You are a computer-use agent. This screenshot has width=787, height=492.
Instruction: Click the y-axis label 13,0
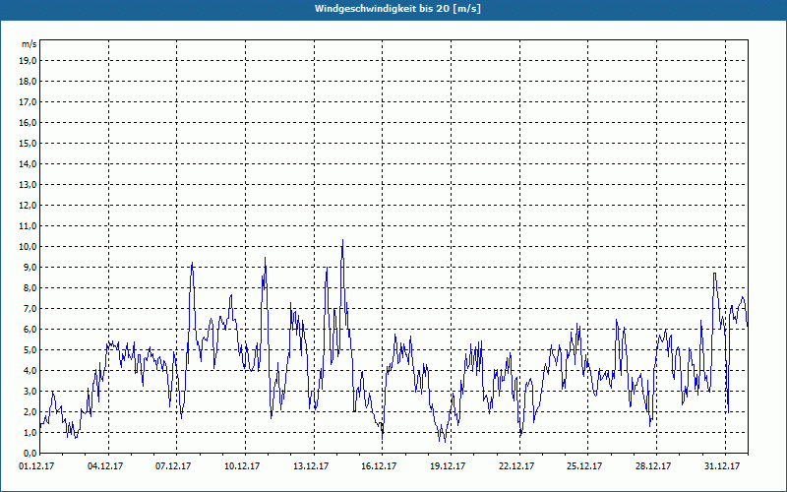coord(28,184)
